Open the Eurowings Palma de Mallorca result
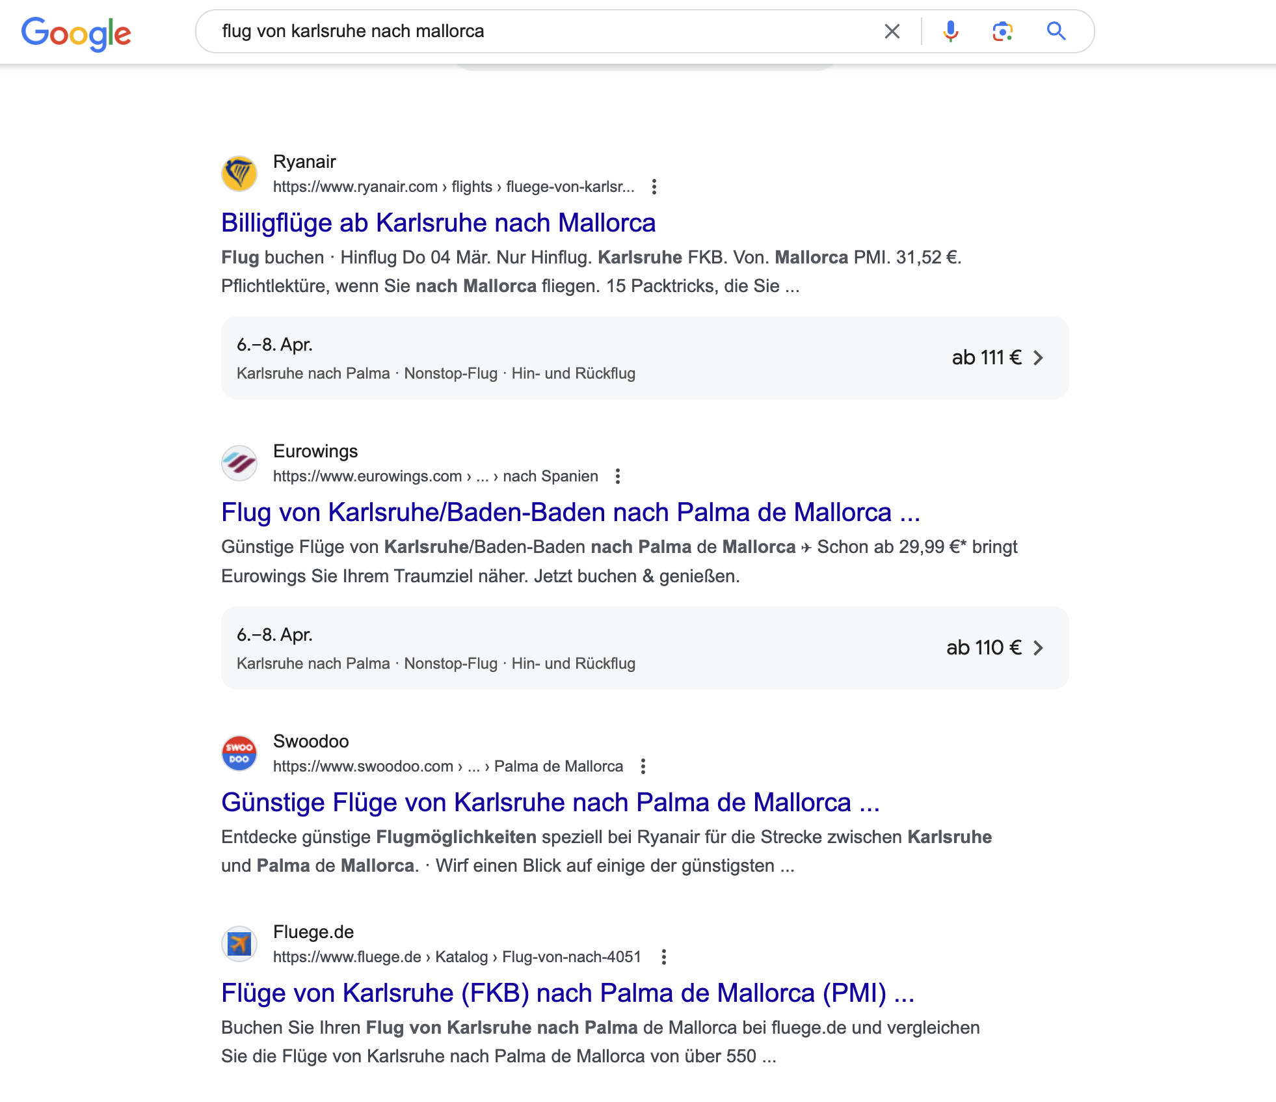 [x=570, y=513]
